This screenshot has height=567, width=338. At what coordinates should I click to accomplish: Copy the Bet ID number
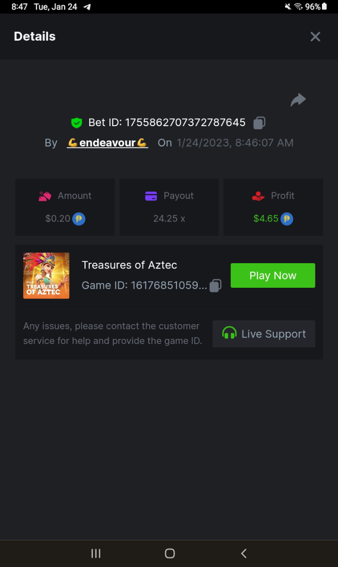click(259, 123)
